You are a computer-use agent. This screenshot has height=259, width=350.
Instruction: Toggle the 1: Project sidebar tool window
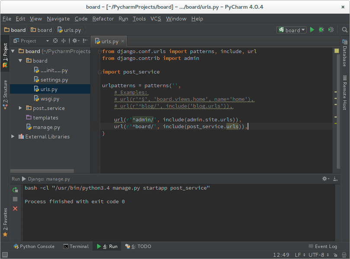coord(5,55)
